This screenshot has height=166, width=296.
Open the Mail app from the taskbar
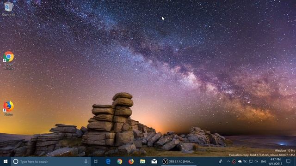154,161
